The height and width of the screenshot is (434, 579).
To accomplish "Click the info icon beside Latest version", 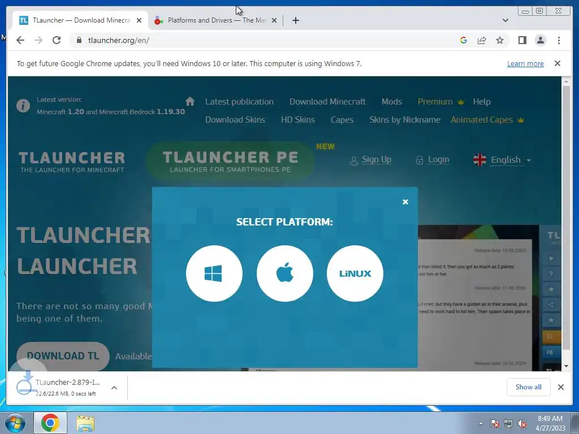I will (x=23, y=106).
